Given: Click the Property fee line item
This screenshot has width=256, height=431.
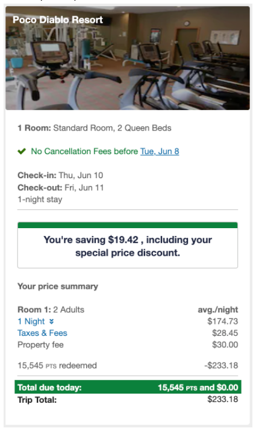Looking at the screenshot, I should [40, 345].
